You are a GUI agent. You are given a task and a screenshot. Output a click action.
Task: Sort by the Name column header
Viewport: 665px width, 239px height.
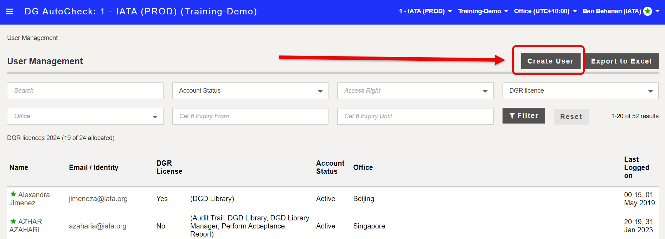(x=19, y=167)
